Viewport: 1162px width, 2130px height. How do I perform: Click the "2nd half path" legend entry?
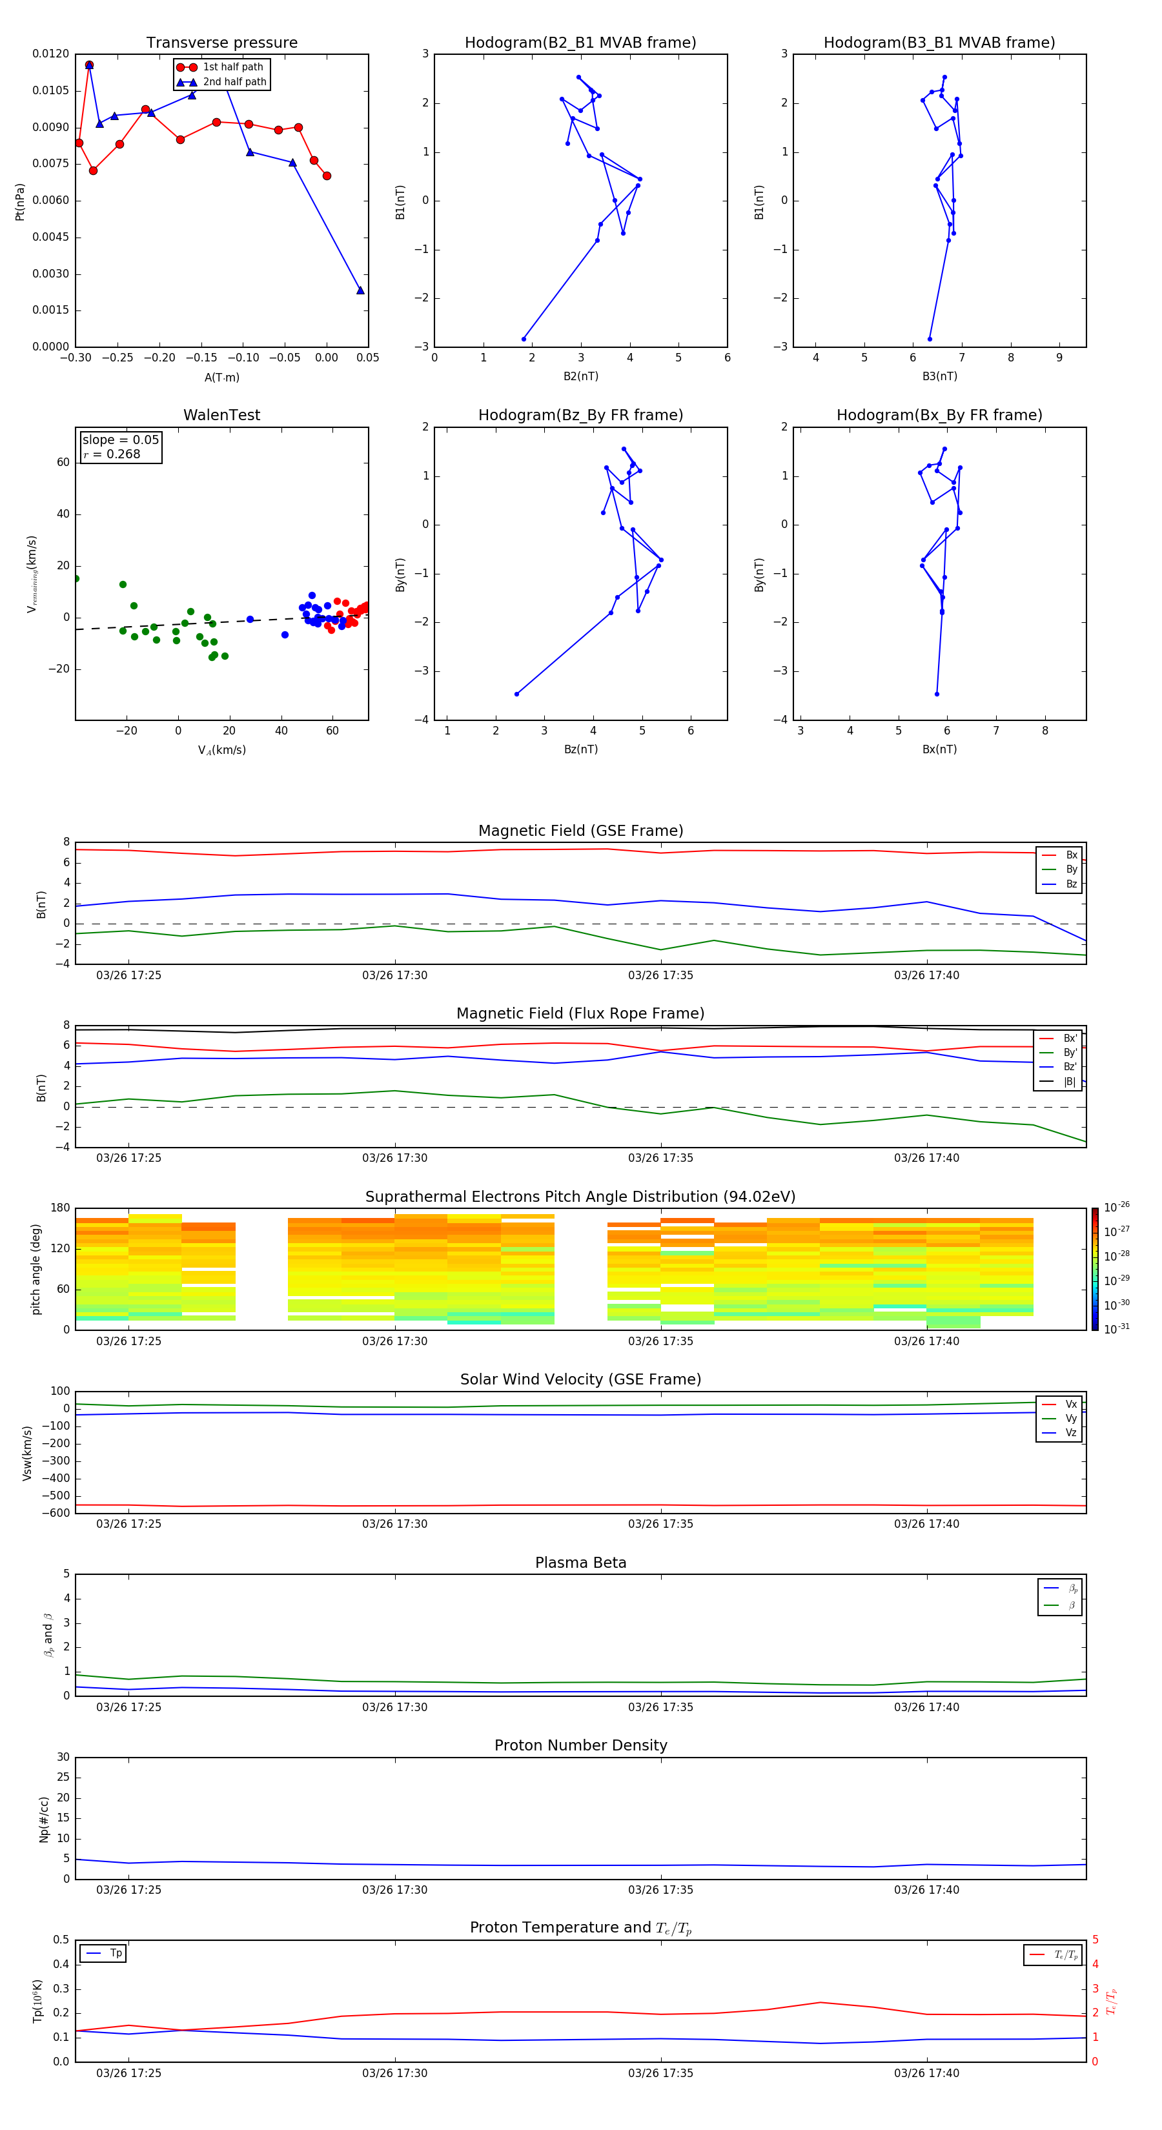coord(221,82)
